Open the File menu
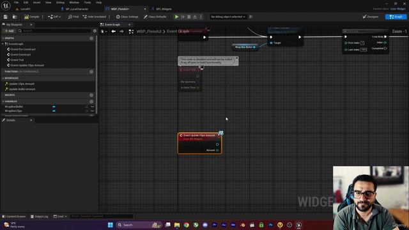 16,3
